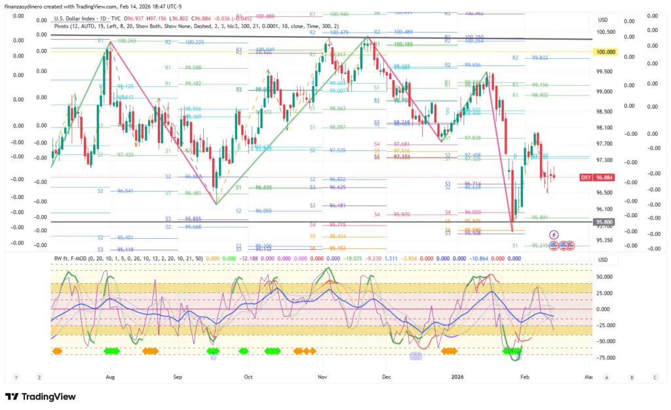Open USD currency selector on indicator pane scale

pos(604,260)
